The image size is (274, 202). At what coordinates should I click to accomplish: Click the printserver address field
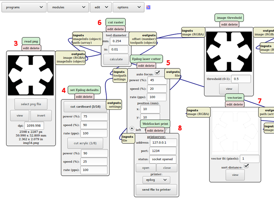163,143
